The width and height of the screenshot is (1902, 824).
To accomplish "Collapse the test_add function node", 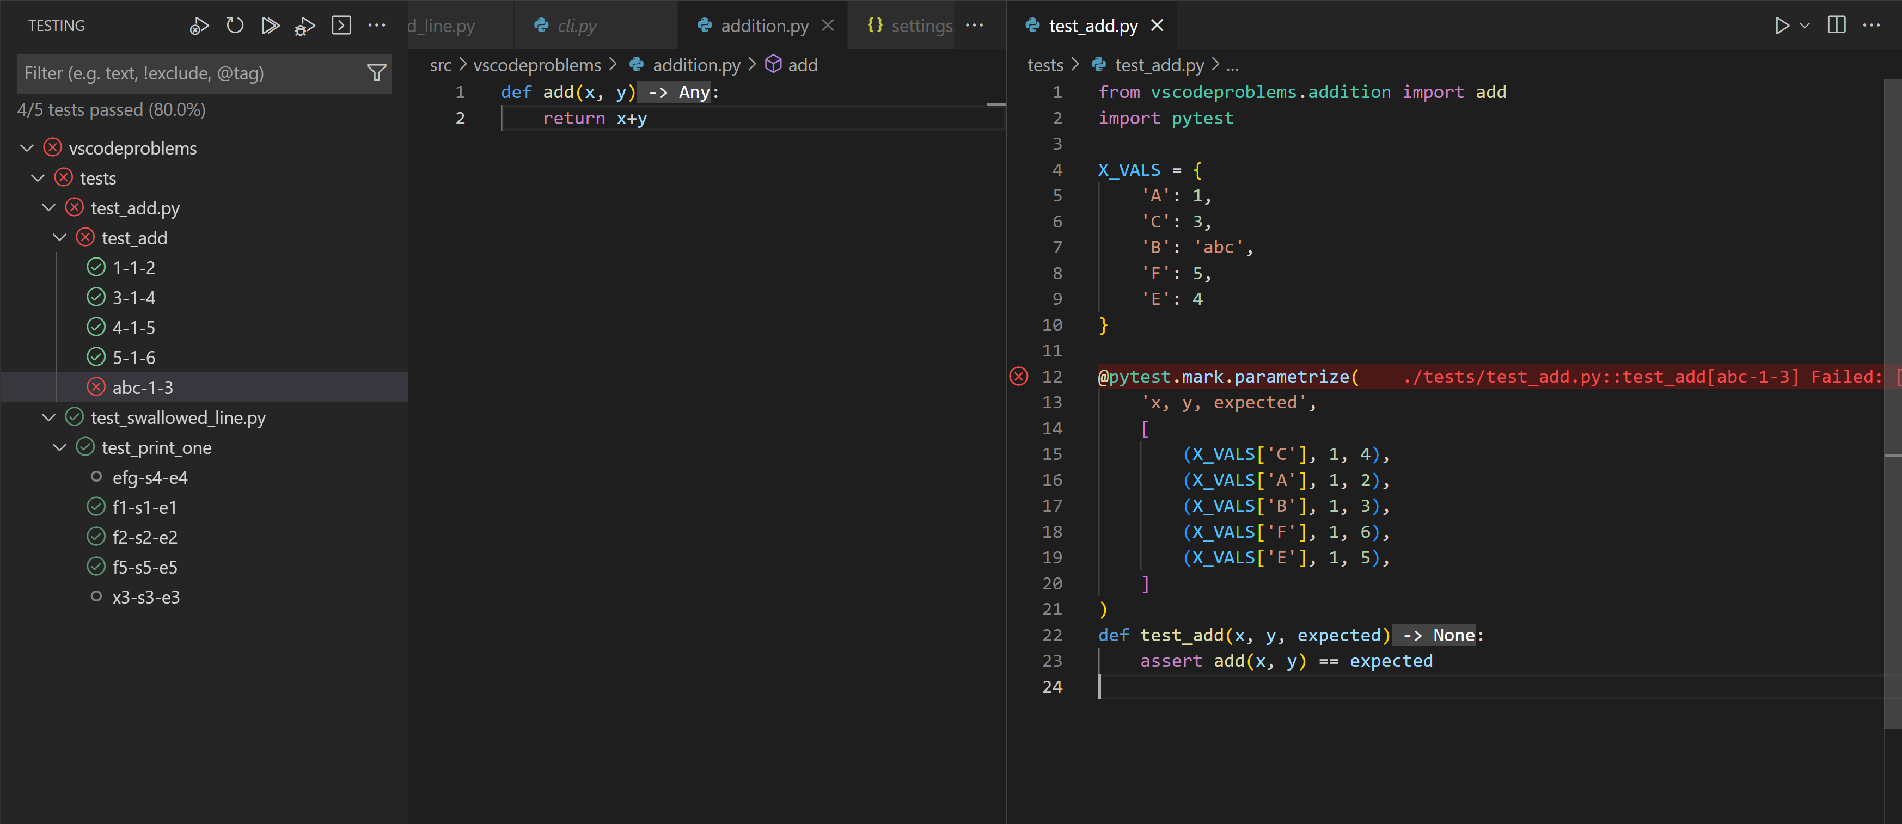I will [x=60, y=238].
